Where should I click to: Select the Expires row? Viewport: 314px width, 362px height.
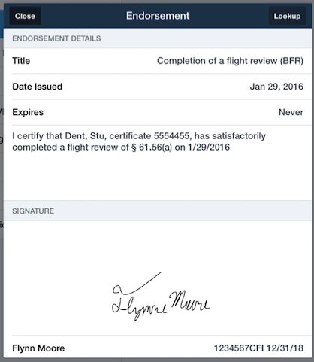(158, 112)
